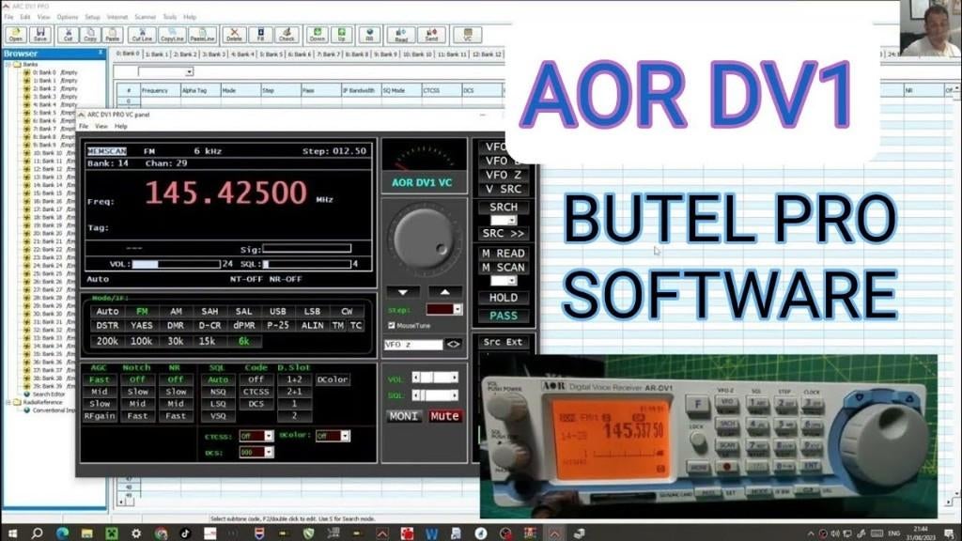The height and width of the screenshot is (541, 962).
Task: Click the Paste toolbar icon
Action: coord(113,35)
